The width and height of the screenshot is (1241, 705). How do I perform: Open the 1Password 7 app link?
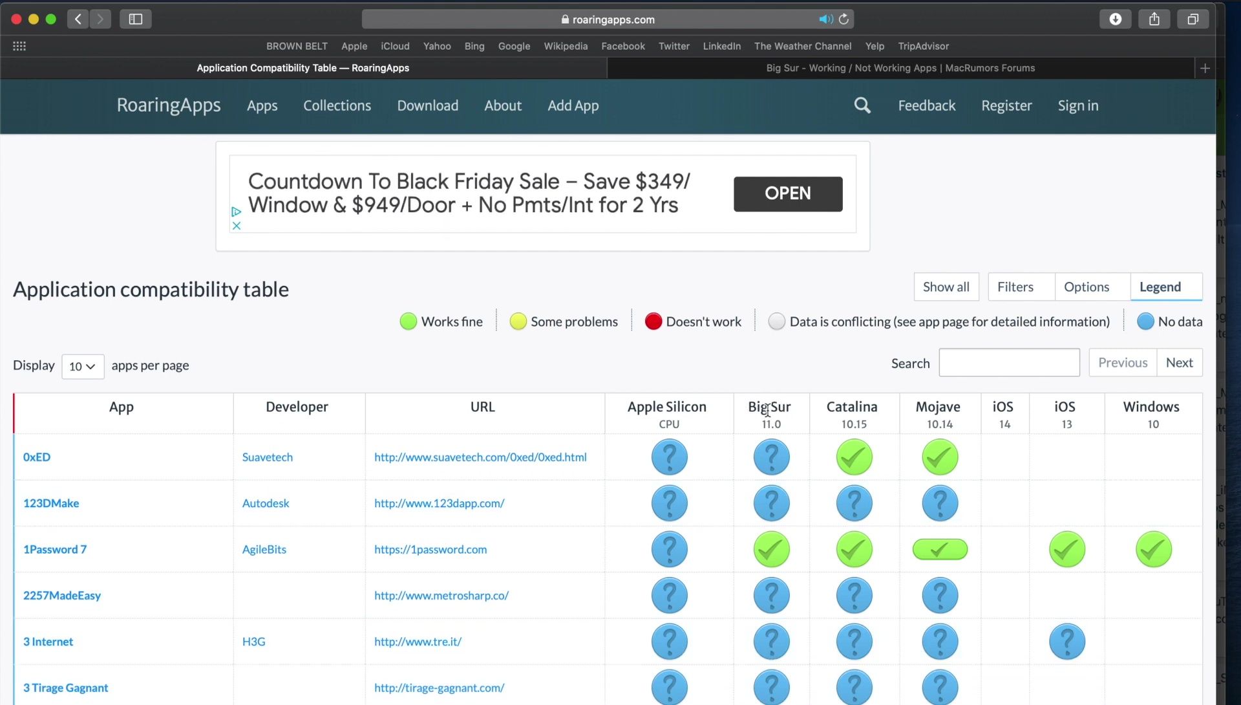(x=55, y=550)
